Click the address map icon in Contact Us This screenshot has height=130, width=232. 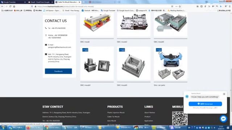coord(46,54)
